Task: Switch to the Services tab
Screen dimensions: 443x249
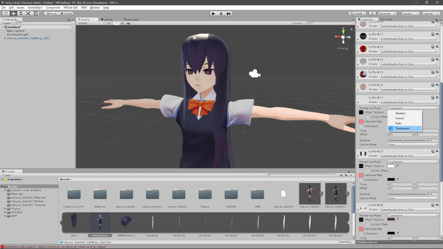Action: point(386,19)
